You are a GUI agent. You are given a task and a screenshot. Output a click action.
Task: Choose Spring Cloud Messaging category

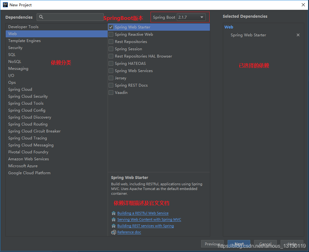point(56,145)
